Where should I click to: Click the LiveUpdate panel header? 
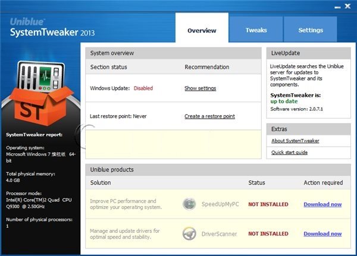(308, 53)
